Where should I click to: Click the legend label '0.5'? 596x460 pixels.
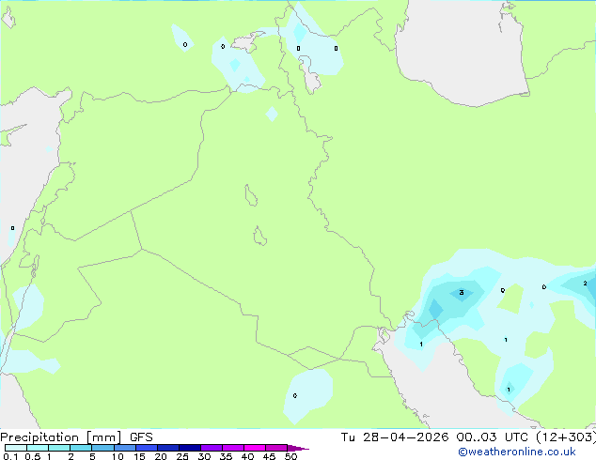coord(33,456)
